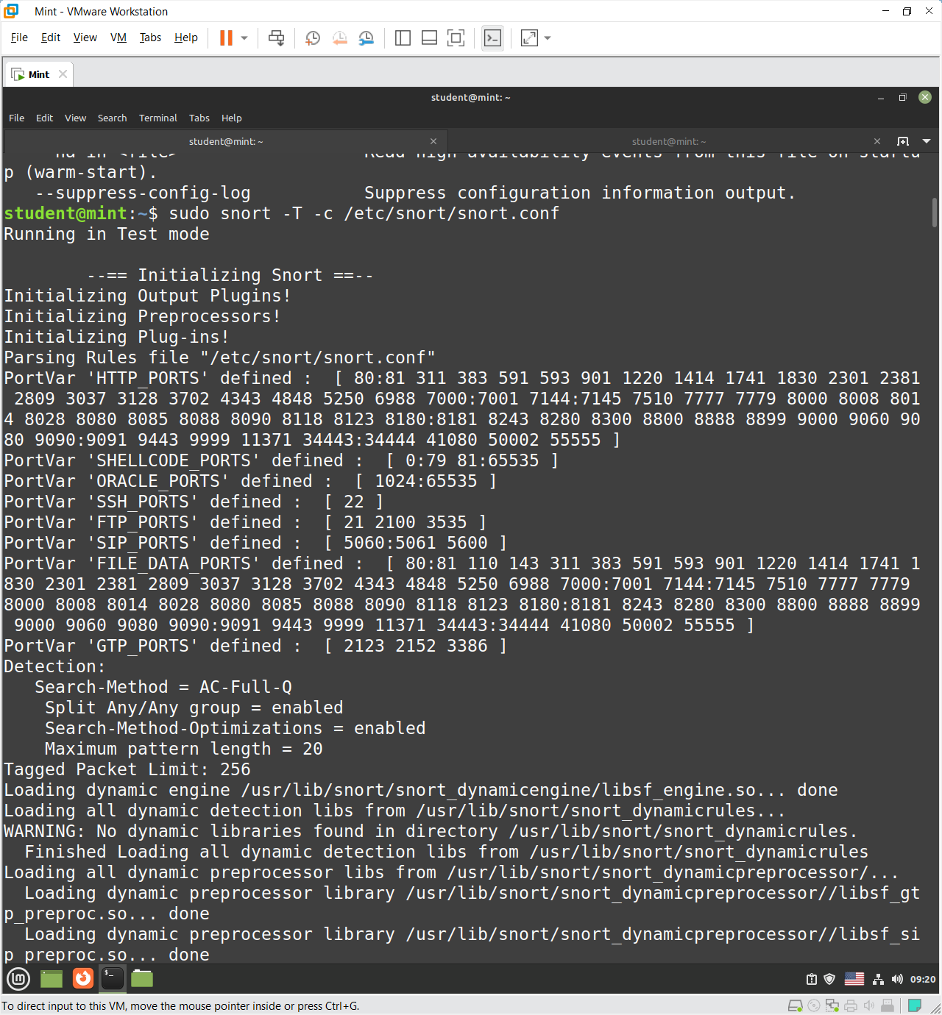Open the console view icon
This screenshot has height=1015, width=942.
(492, 38)
